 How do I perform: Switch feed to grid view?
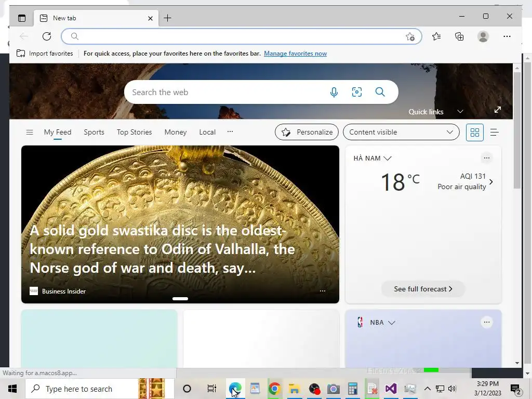pos(475,132)
